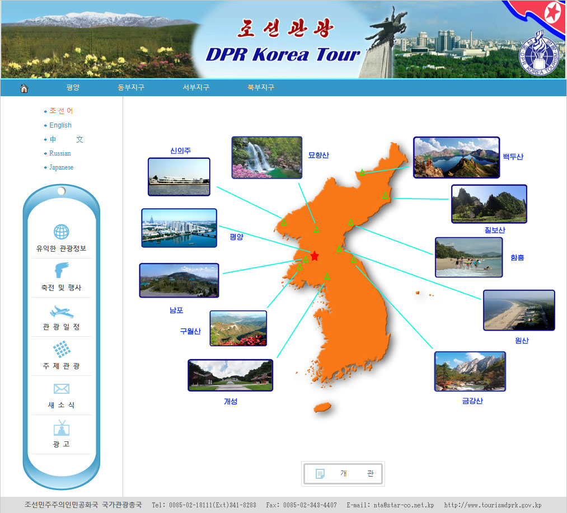Select the airplane icon for 관광일정

61,311
